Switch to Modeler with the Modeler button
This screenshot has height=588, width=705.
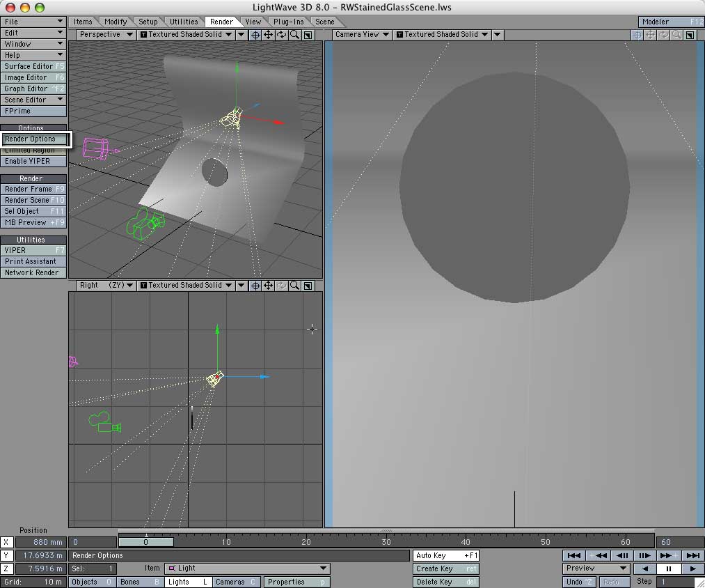[x=671, y=22]
